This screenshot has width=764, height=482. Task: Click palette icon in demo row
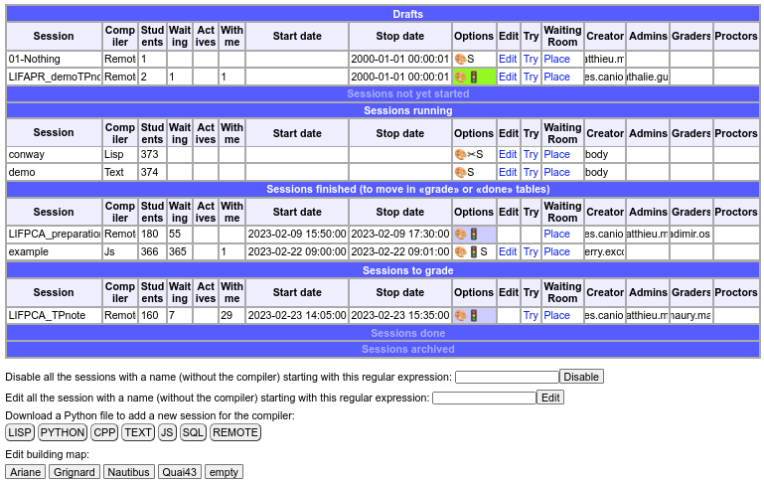(460, 173)
